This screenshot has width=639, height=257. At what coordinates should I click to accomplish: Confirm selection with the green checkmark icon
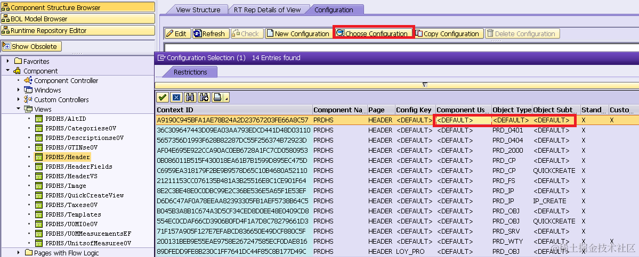(x=163, y=97)
